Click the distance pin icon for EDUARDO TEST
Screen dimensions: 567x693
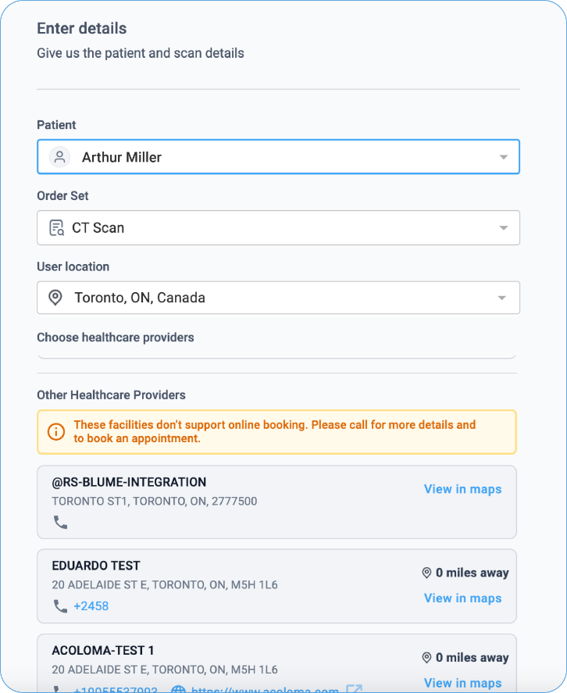(426, 573)
